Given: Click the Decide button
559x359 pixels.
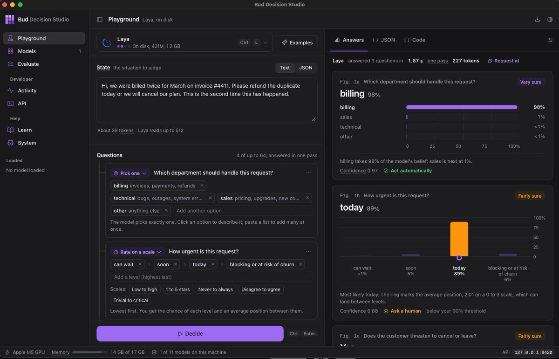Looking at the screenshot, I should pos(190,334).
